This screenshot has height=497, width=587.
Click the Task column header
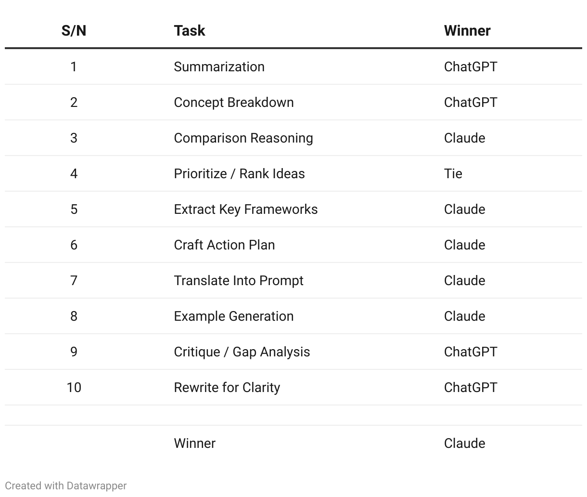190,31
